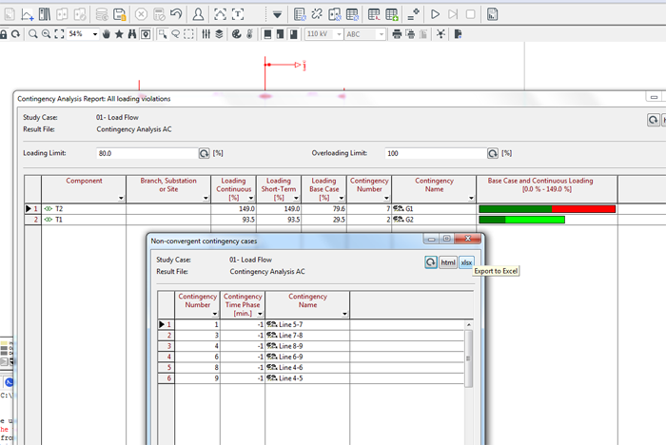Select the hand pan tool

pyautogui.click(x=107, y=34)
